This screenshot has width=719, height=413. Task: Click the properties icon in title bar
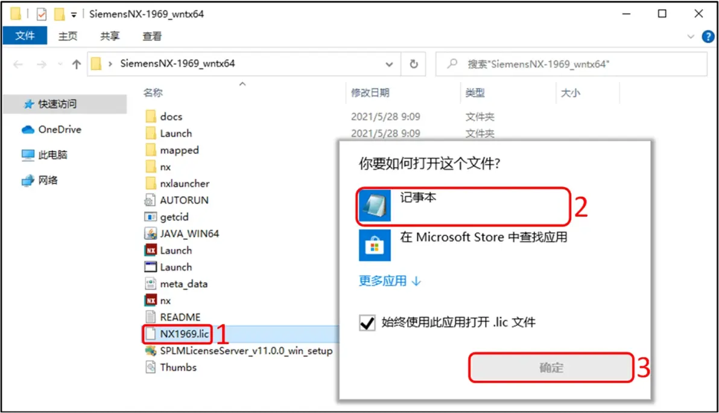[x=41, y=14]
